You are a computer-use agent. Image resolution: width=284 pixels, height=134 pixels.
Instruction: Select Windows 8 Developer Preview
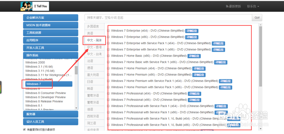tap(45, 97)
